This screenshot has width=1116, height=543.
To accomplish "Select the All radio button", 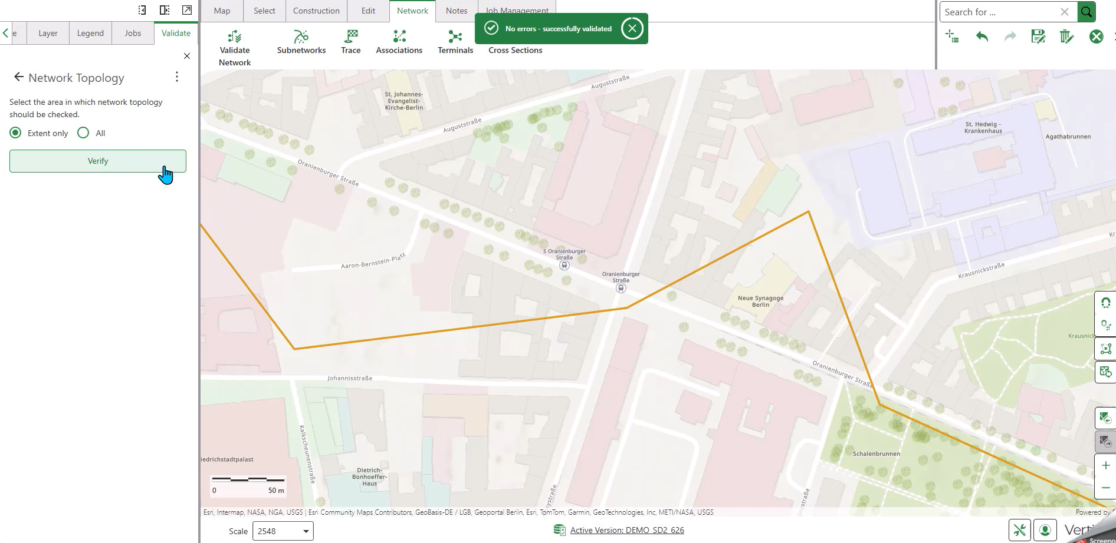I will coord(83,133).
